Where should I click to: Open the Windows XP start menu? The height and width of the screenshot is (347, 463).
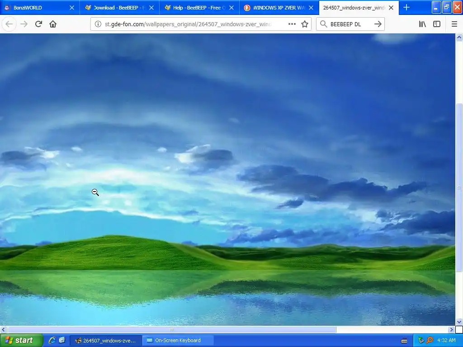21,340
